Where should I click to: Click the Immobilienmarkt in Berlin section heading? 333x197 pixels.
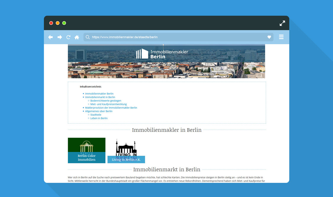click(167, 169)
